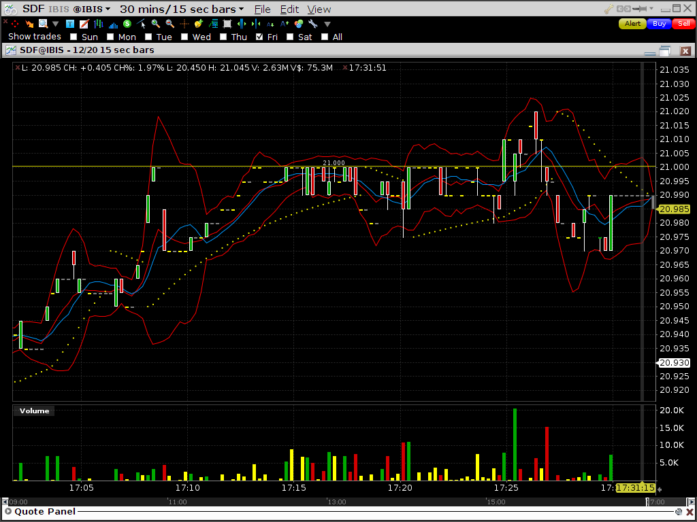
Task: Remove price info line via small x
Action: (x=17, y=67)
